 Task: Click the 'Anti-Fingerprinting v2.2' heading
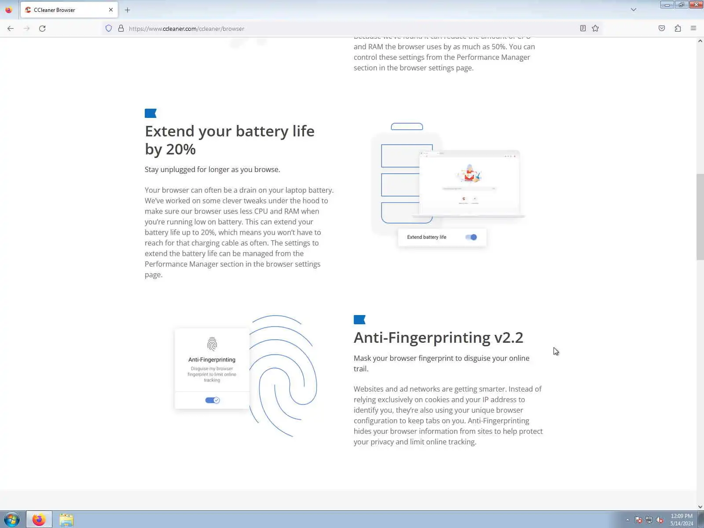coord(438,337)
